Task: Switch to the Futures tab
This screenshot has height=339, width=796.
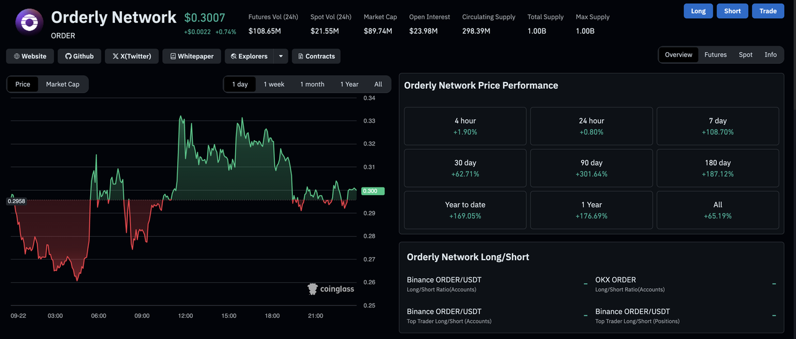Action: click(715, 55)
